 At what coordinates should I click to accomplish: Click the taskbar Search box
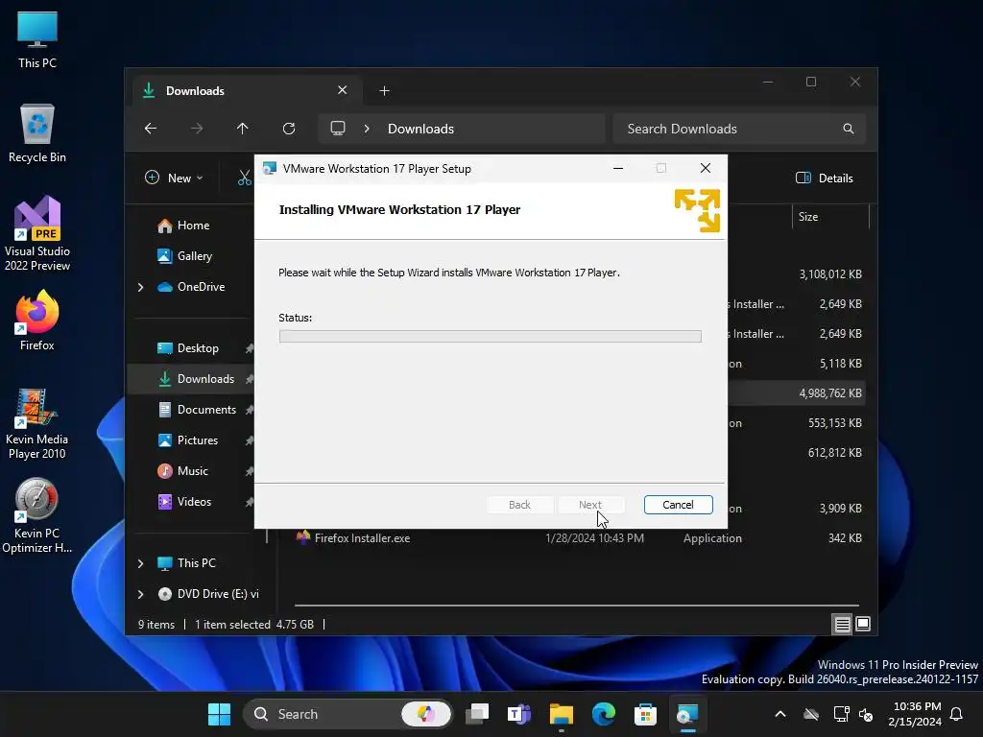point(348,714)
